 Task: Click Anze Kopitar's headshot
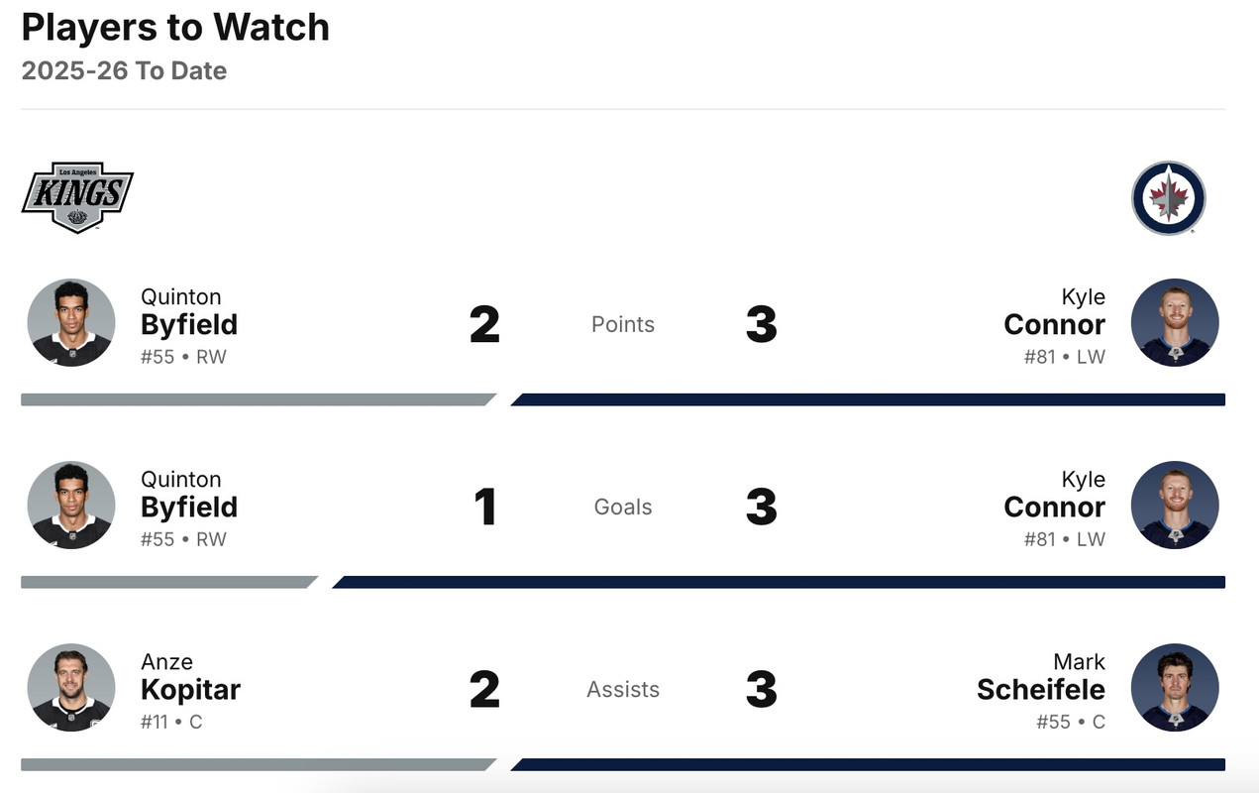(x=71, y=688)
